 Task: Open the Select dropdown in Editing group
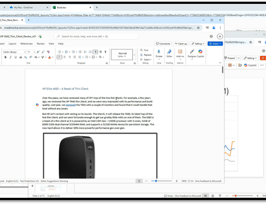[146, 59]
